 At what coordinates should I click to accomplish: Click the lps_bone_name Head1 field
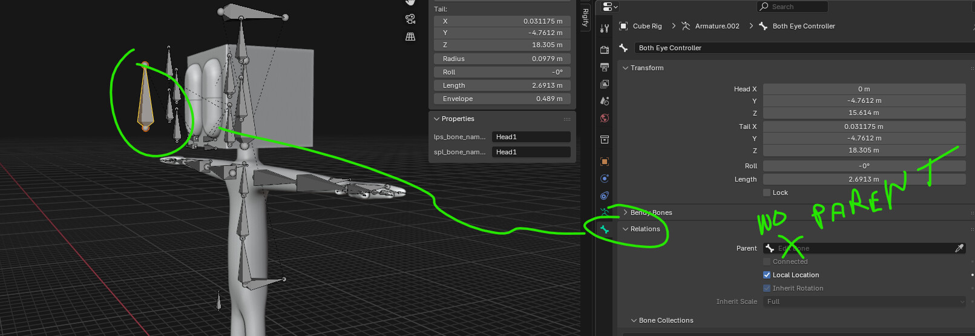(x=531, y=137)
